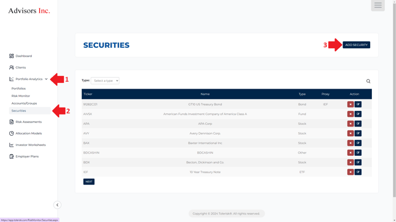Click the Name column header
Viewport: 396px width, 222px height.
click(205, 94)
